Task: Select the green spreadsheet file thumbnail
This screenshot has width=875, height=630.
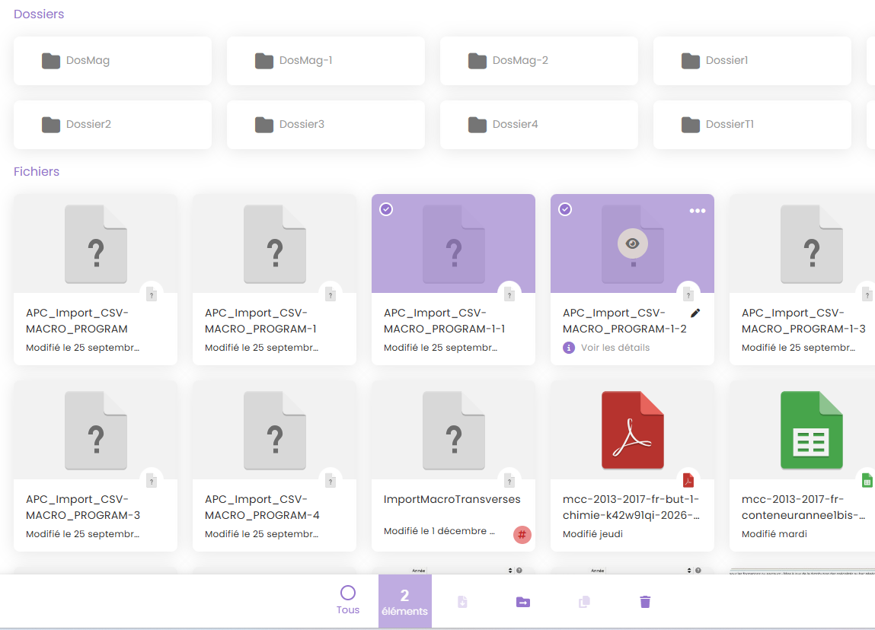Action: click(810, 430)
